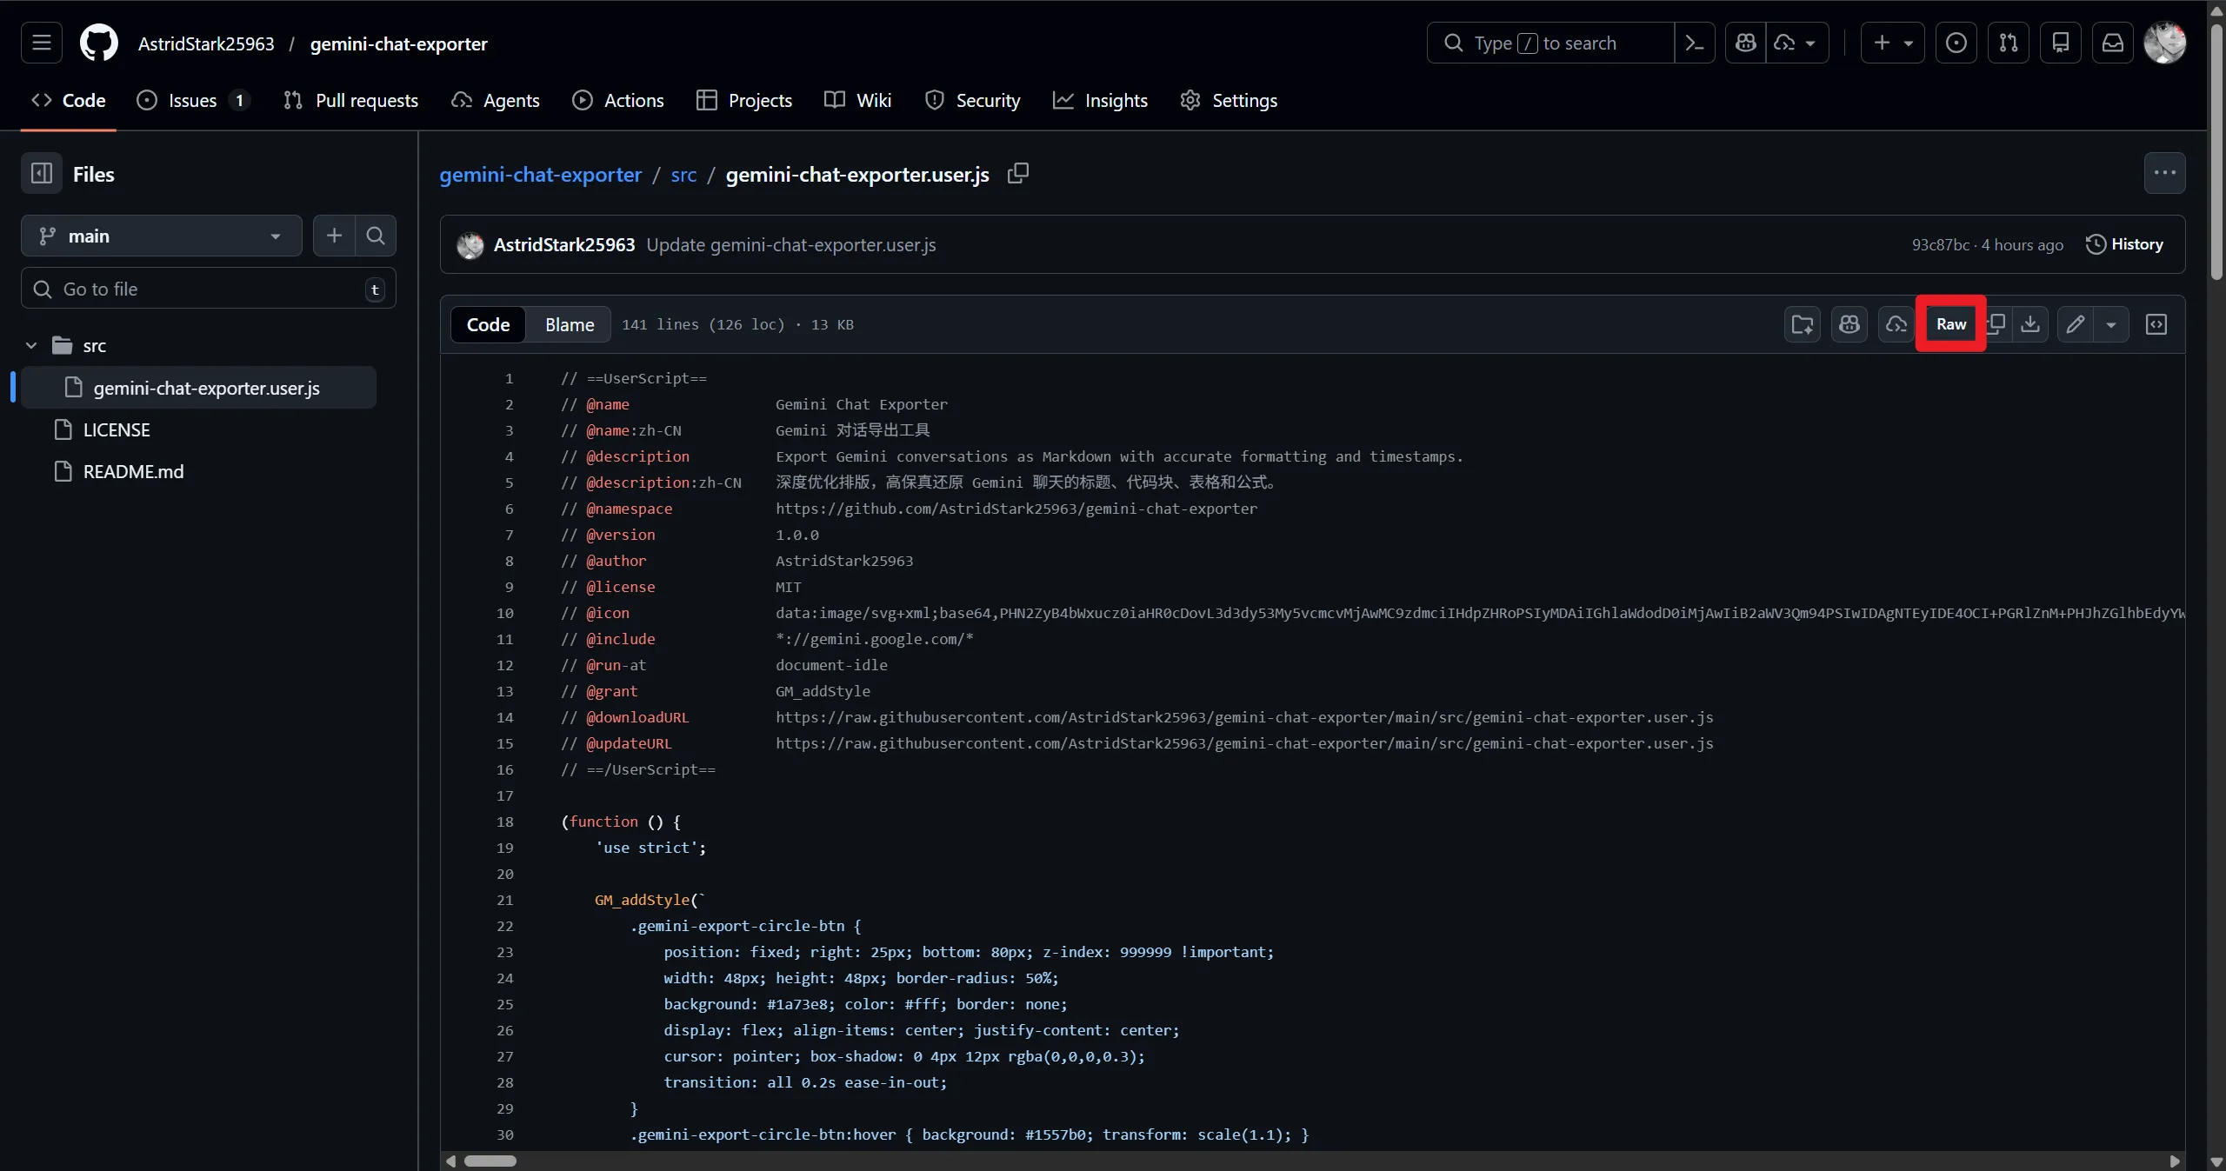The width and height of the screenshot is (2226, 1171).
Task: Click the Copilot icon in the file toolbar
Action: pos(1849,324)
